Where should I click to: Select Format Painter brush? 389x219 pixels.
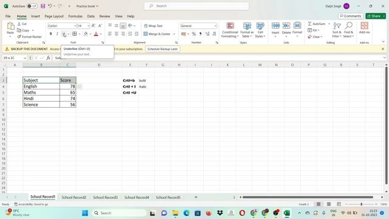point(29,36)
